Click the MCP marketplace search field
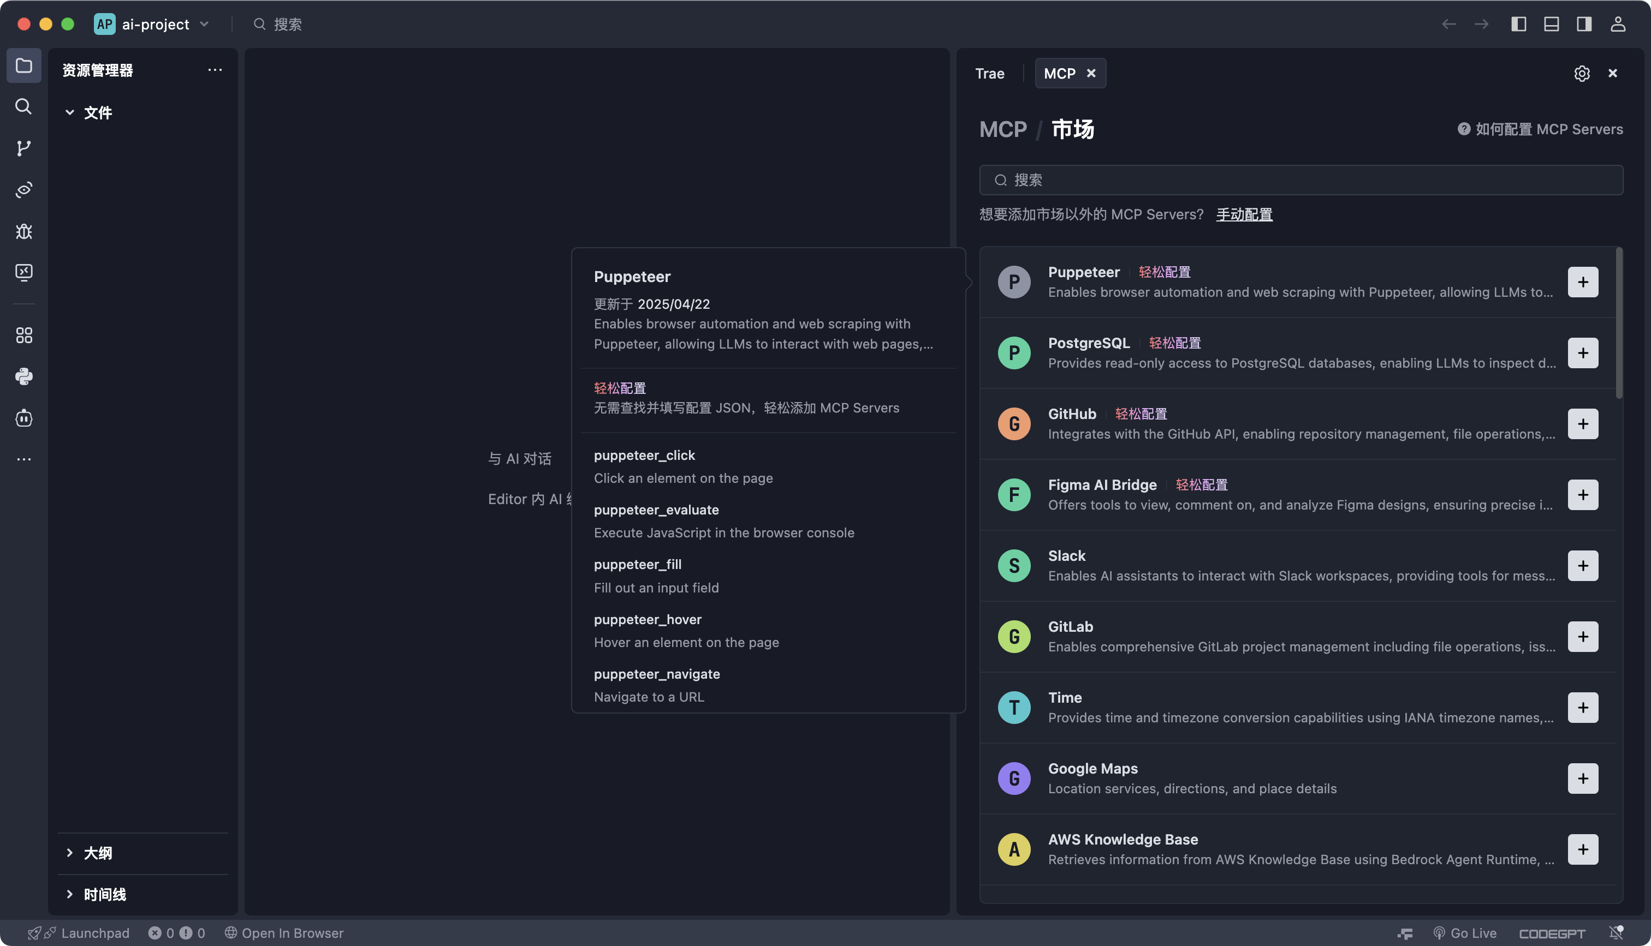Screen dimensions: 1651x946 [x=1300, y=180]
